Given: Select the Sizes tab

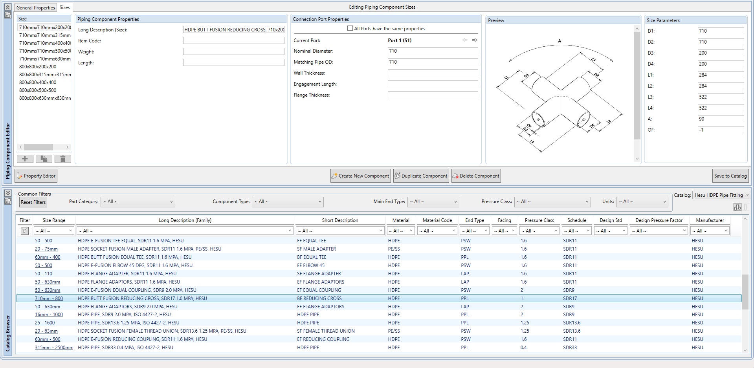Looking at the screenshot, I should (x=65, y=7).
